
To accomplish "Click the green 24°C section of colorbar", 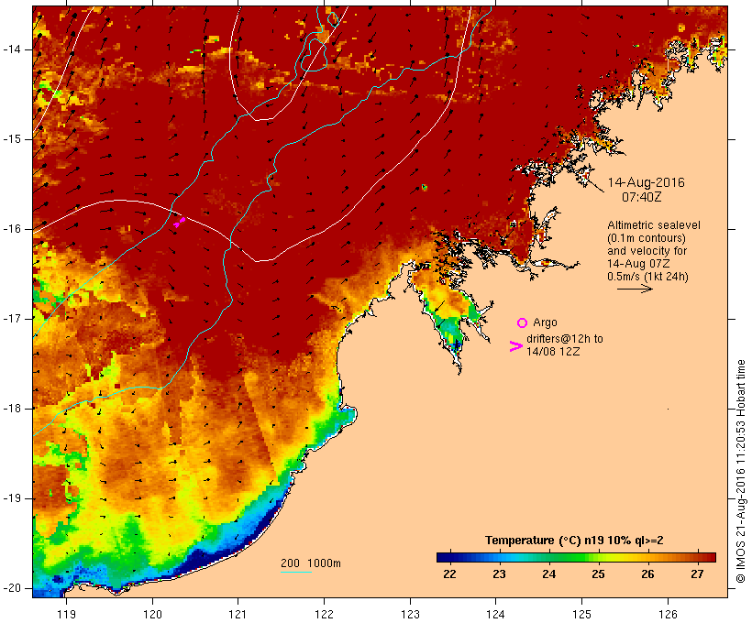I will [549, 557].
